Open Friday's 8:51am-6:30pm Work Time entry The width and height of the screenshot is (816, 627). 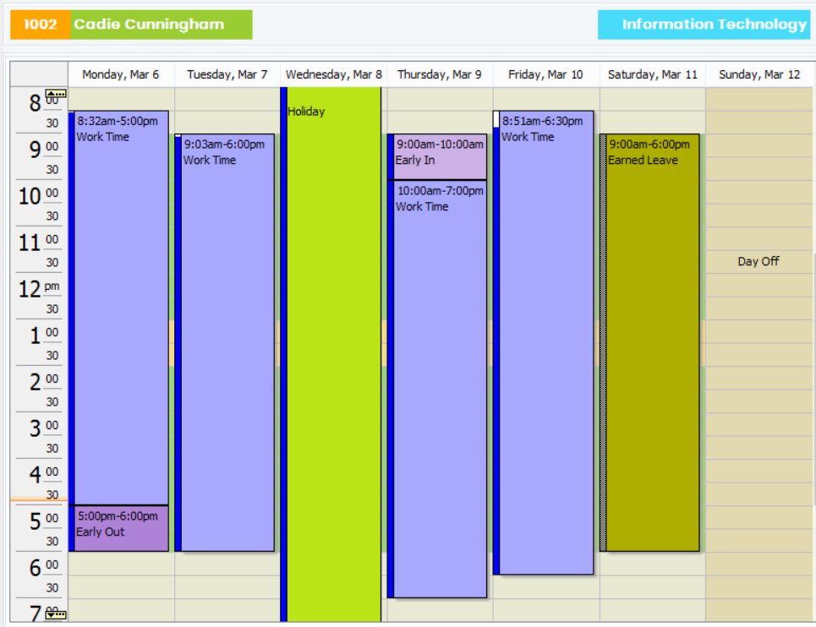pos(546,338)
